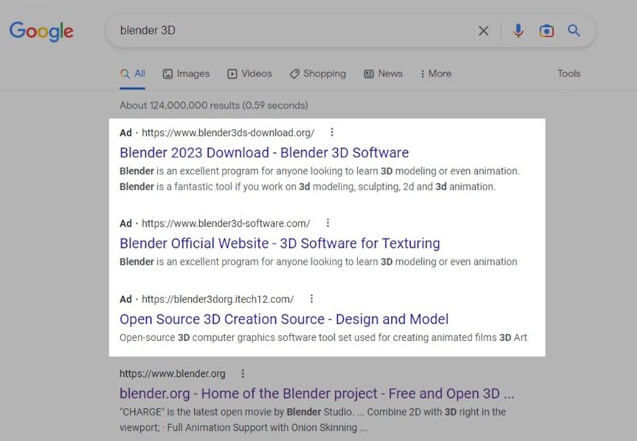Click the Google logo

(x=42, y=31)
